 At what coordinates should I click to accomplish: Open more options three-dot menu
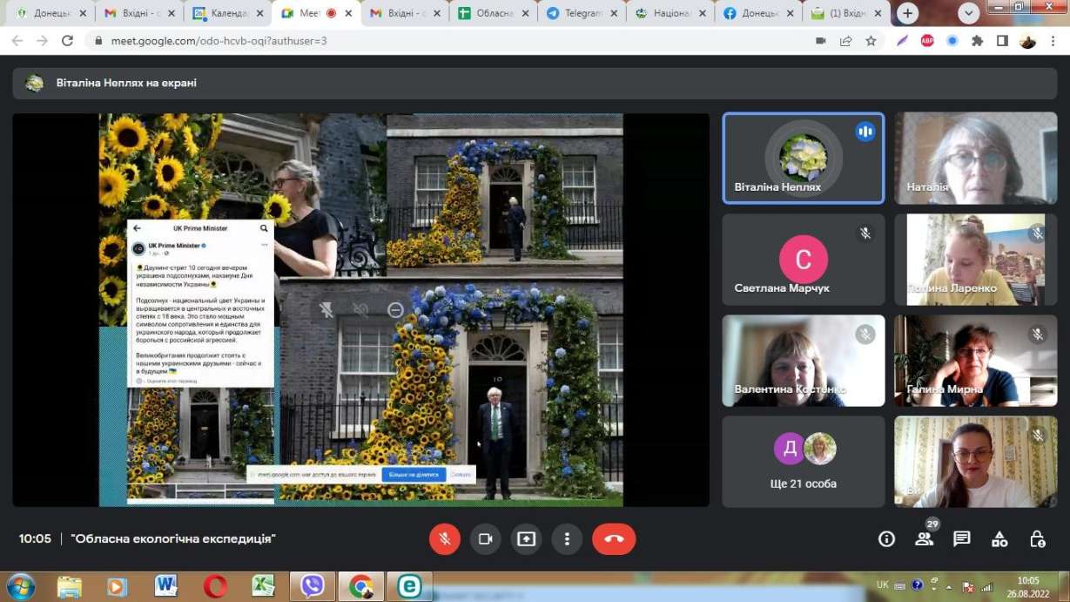click(x=567, y=539)
